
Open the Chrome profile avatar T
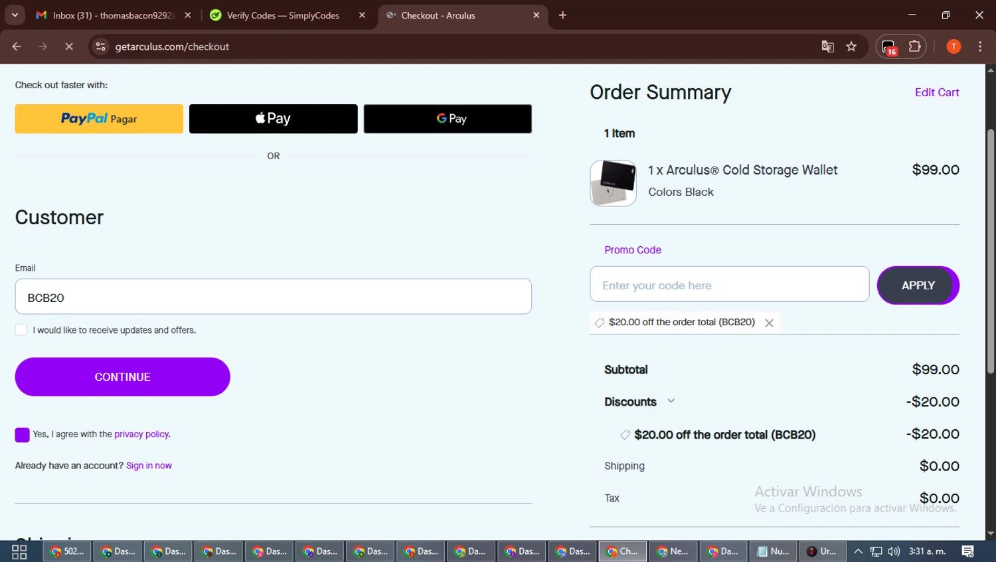[x=954, y=46]
